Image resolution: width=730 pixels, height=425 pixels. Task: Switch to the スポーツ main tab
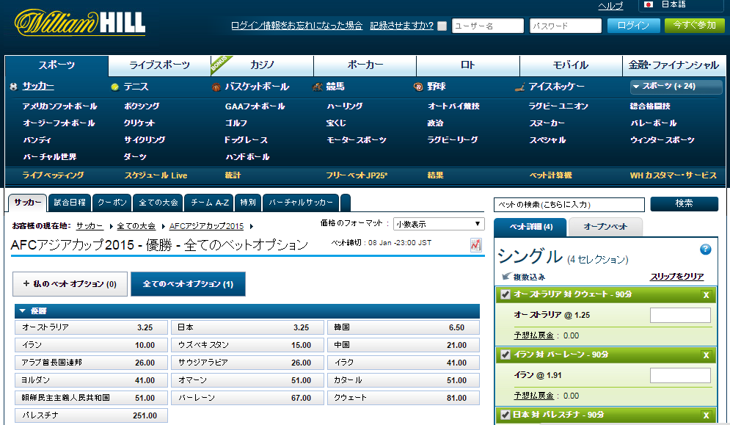point(56,65)
